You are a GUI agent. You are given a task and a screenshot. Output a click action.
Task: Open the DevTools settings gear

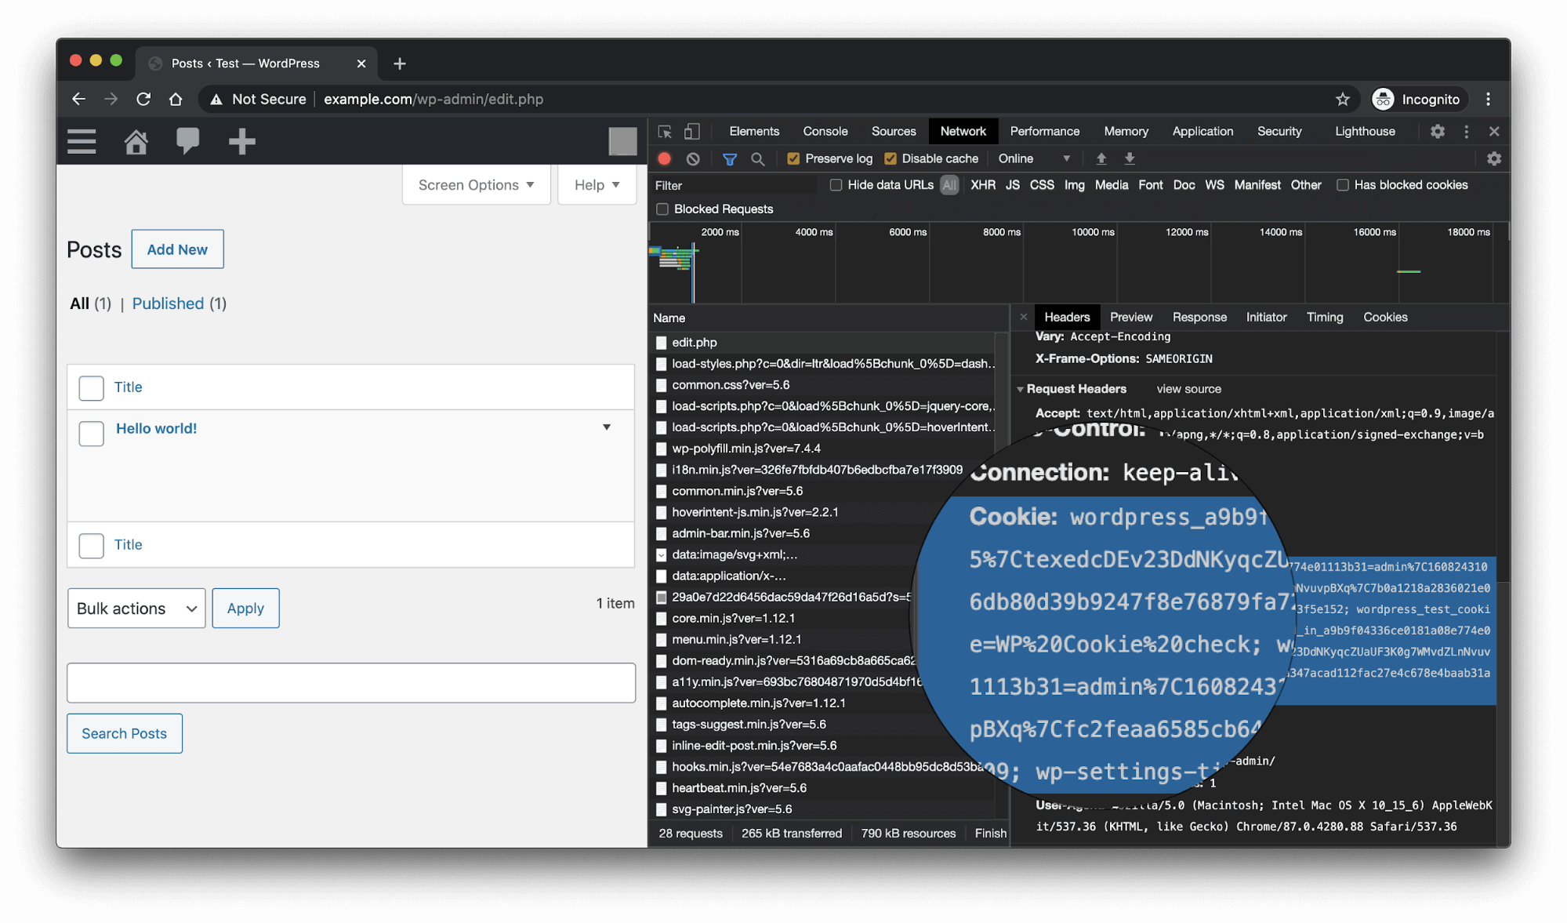(1437, 132)
